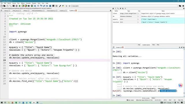Viewport: 185px width, 104px height.
Task: Browse for a working directory folder icon
Action: tap(180, 6)
